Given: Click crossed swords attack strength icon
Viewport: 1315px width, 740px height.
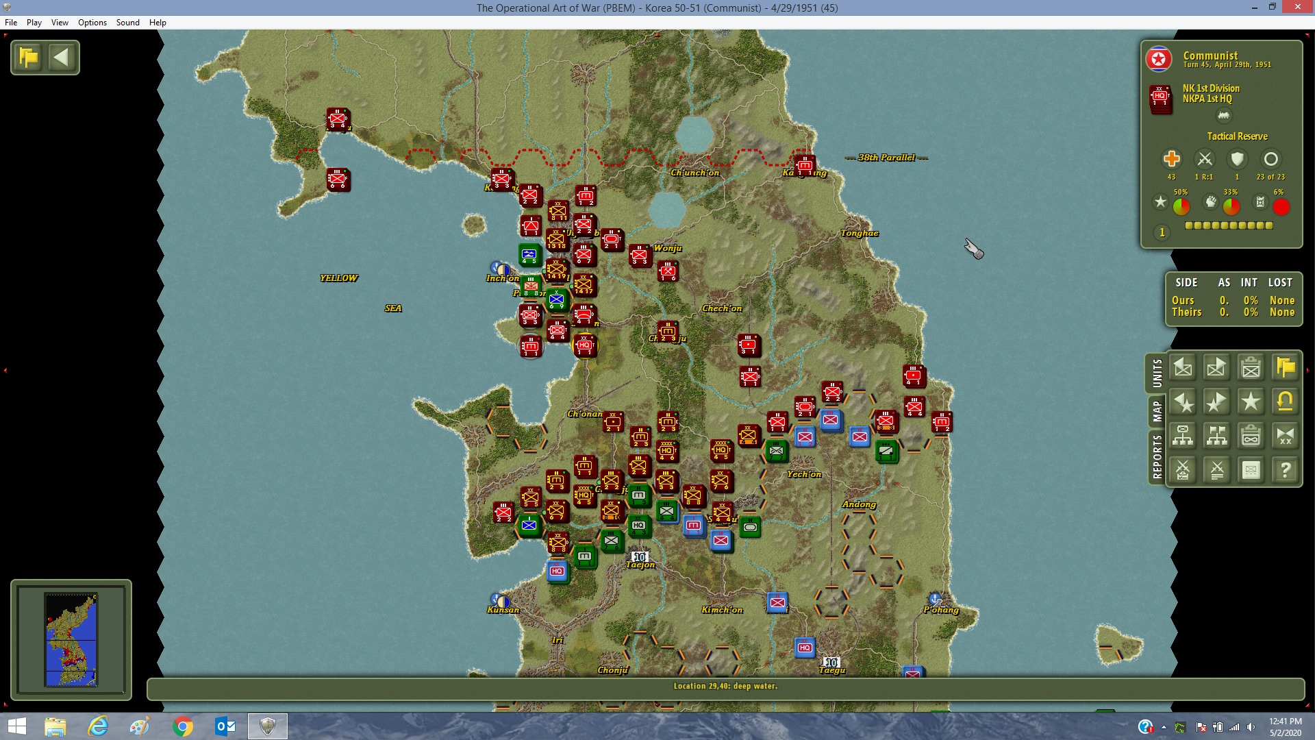Looking at the screenshot, I should click(1205, 159).
